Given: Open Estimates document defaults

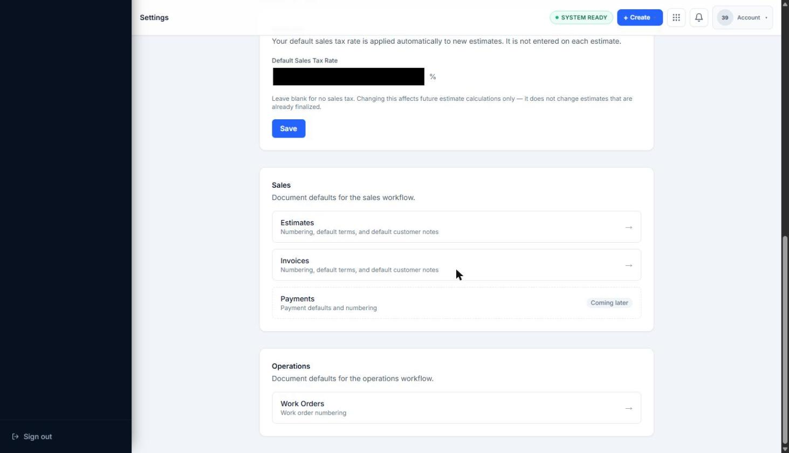Looking at the screenshot, I should pyautogui.click(x=456, y=227).
